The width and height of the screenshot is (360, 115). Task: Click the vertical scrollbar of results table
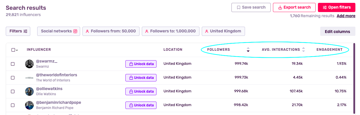354,77
